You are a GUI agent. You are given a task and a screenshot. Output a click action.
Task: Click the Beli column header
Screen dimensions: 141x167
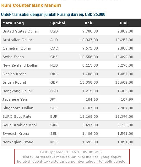pyautogui.click(x=89, y=23)
